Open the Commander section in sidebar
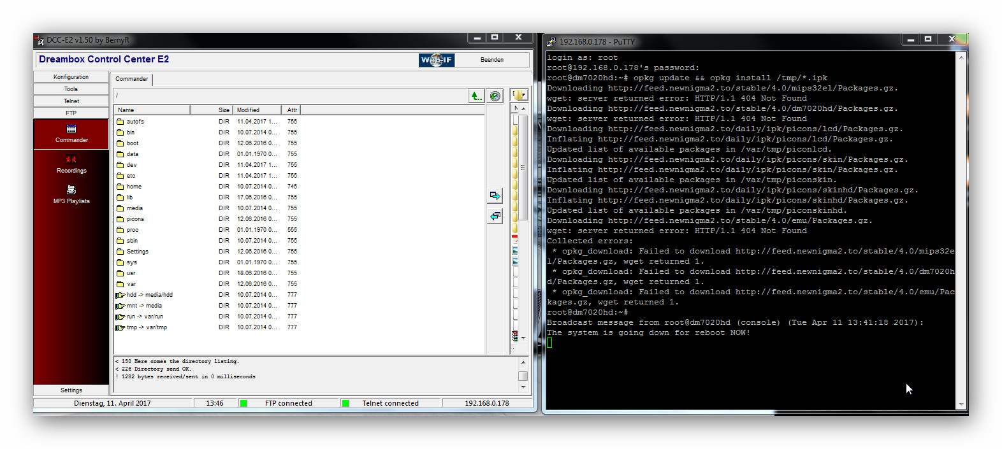 [x=71, y=134]
